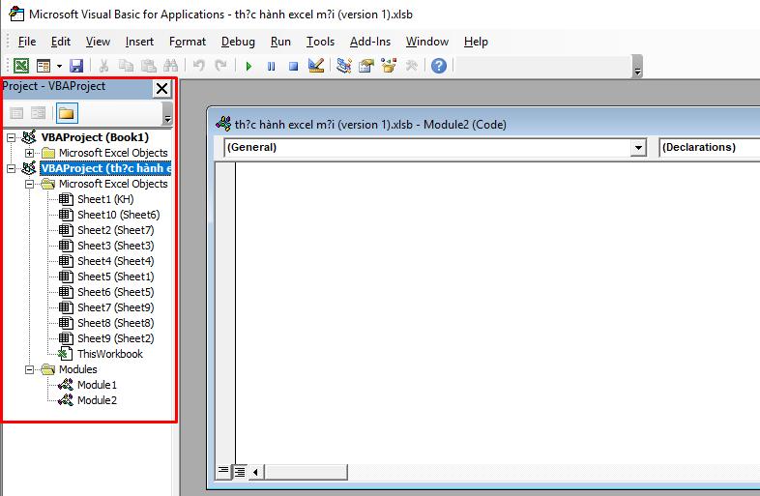
Task: Select Sheet5 (Sheet1) in project tree
Action: pos(115,277)
